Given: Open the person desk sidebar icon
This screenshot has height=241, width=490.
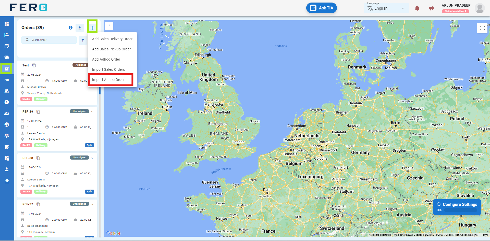Looking at the screenshot, I should (7, 169).
